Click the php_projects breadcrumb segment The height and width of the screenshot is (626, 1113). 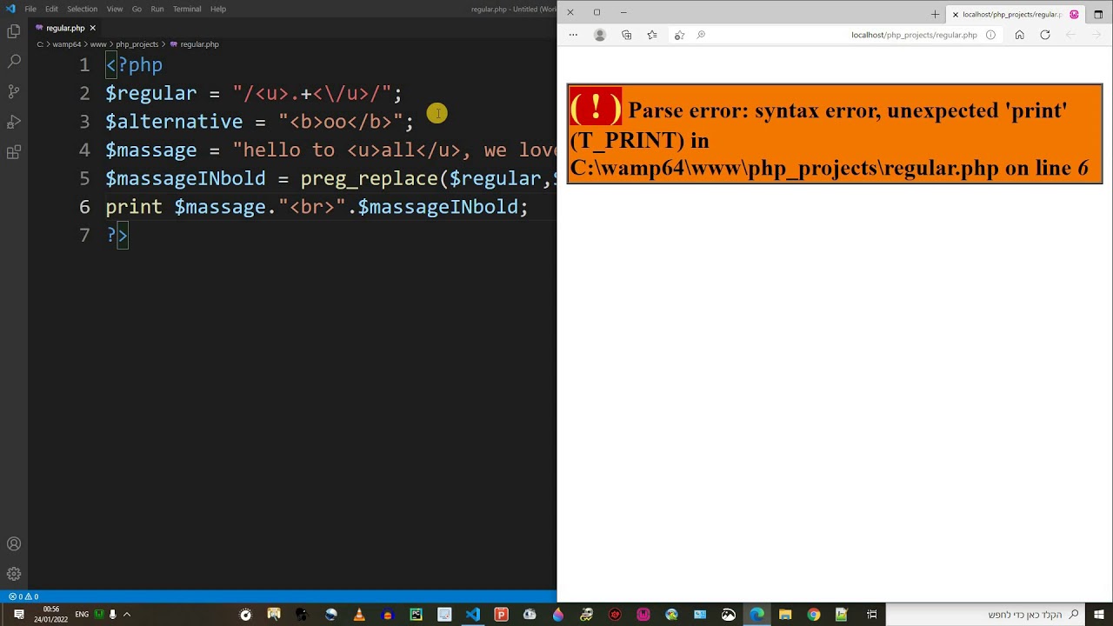pos(137,44)
